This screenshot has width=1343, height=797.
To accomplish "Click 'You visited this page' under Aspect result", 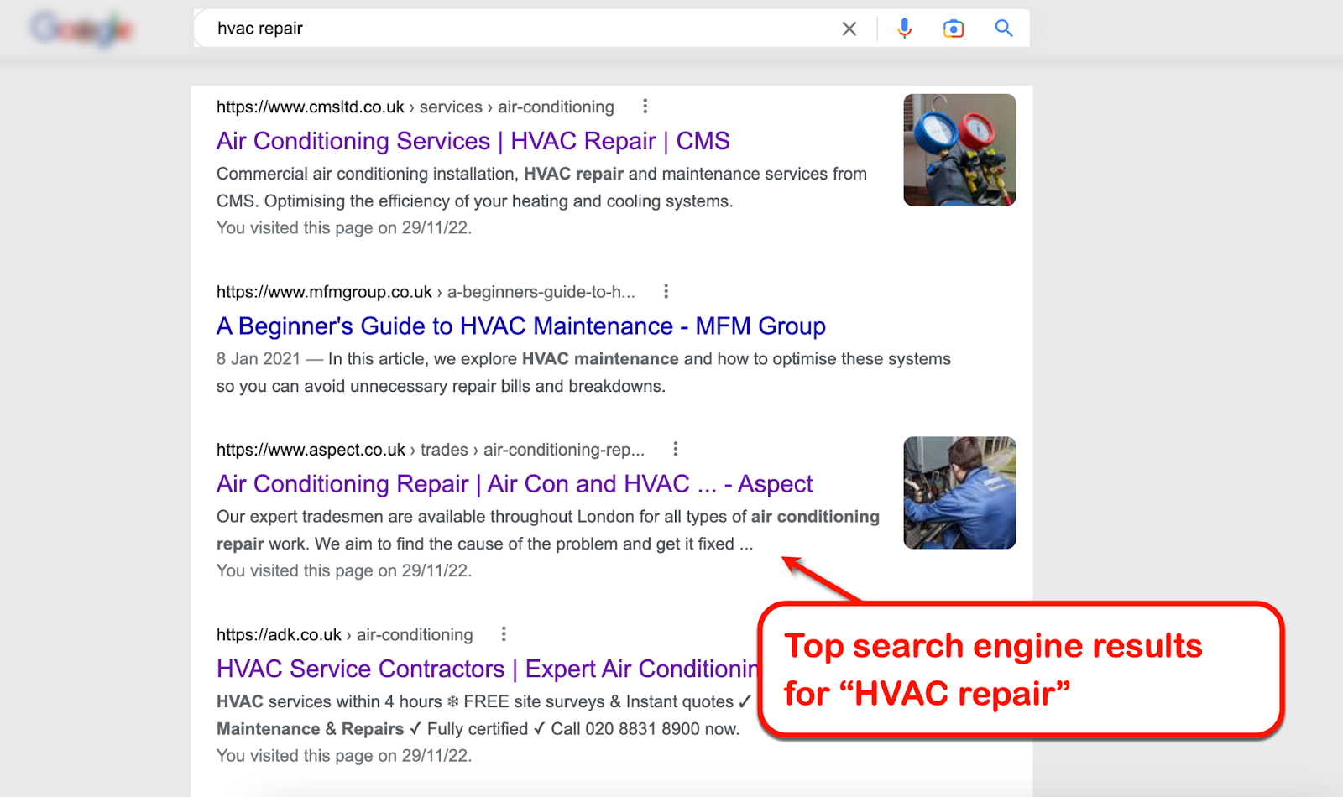I will [x=344, y=570].
